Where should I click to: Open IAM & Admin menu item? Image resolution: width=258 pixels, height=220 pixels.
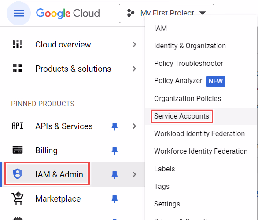(59, 174)
